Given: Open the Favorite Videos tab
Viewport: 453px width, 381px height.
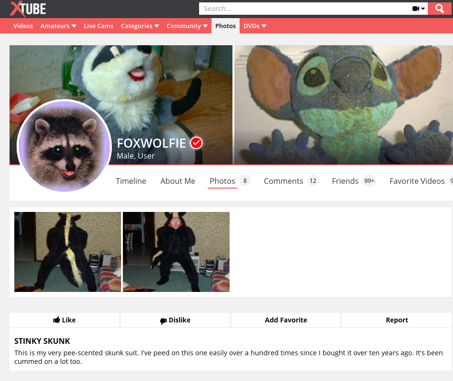Looking at the screenshot, I should pos(421,181).
